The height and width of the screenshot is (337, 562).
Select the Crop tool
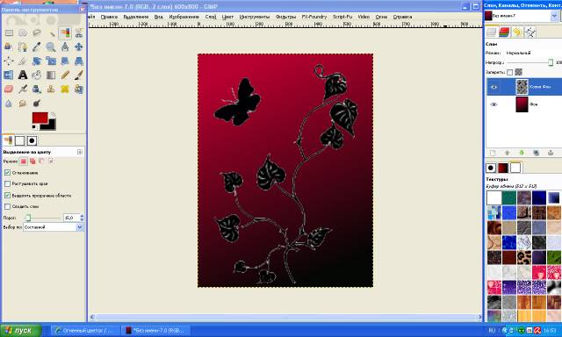[x=23, y=61]
